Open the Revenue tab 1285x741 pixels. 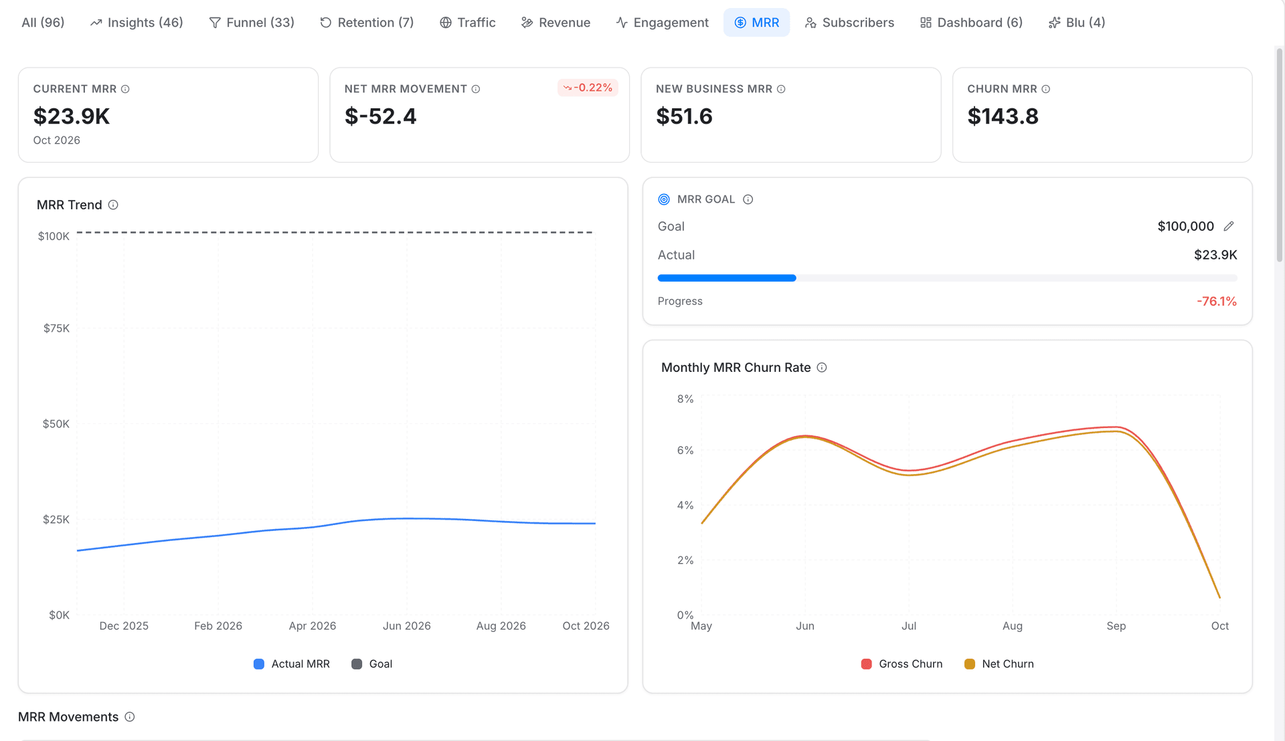[x=555, y=22]
